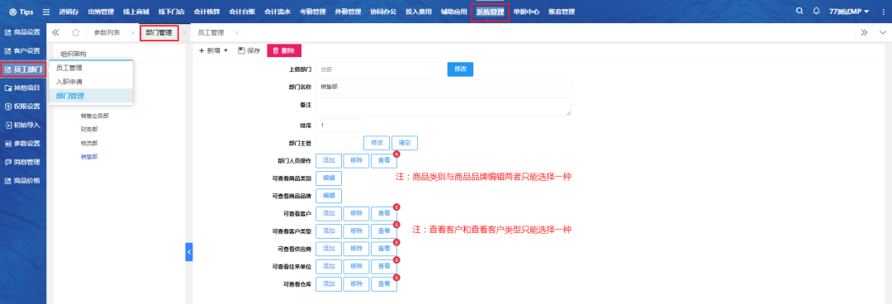Viewport: 892px width, 304px height.
Task: Click the 清空 button for 部门主管
Action: click(405, 142)
